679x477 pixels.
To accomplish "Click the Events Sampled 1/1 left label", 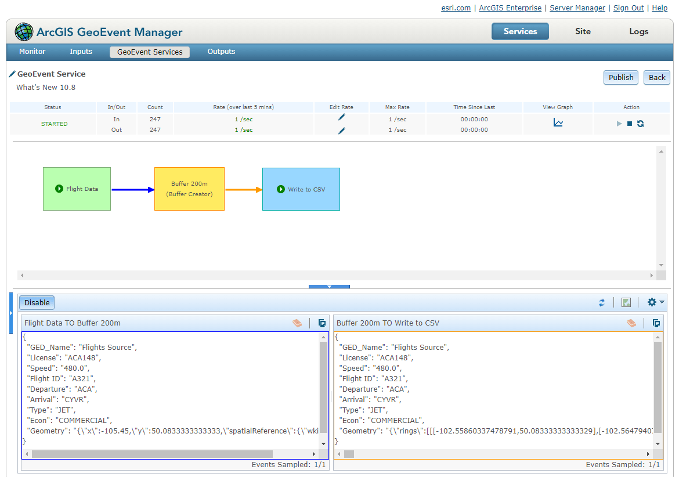I will [288, 464].
